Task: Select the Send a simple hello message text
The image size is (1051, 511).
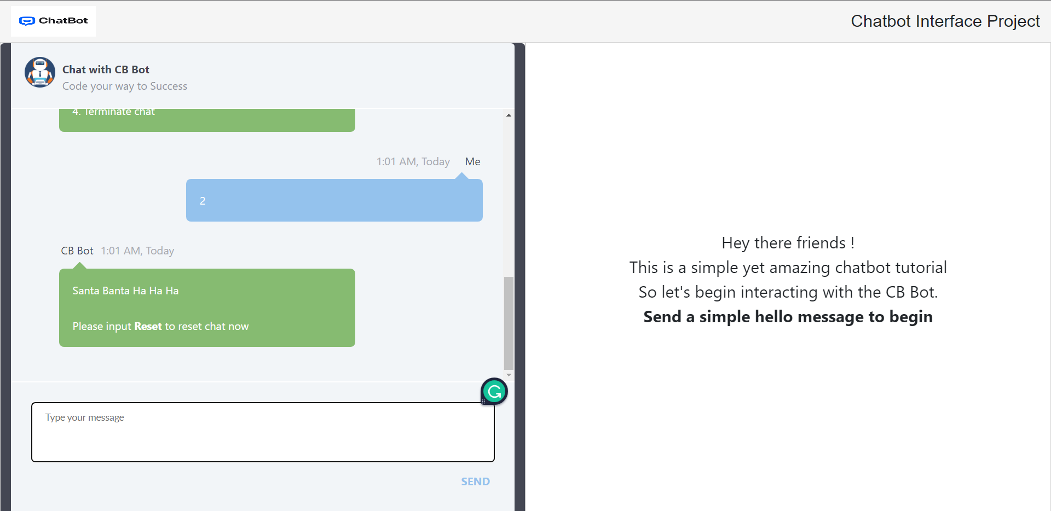Action: [x=788, y=316]
